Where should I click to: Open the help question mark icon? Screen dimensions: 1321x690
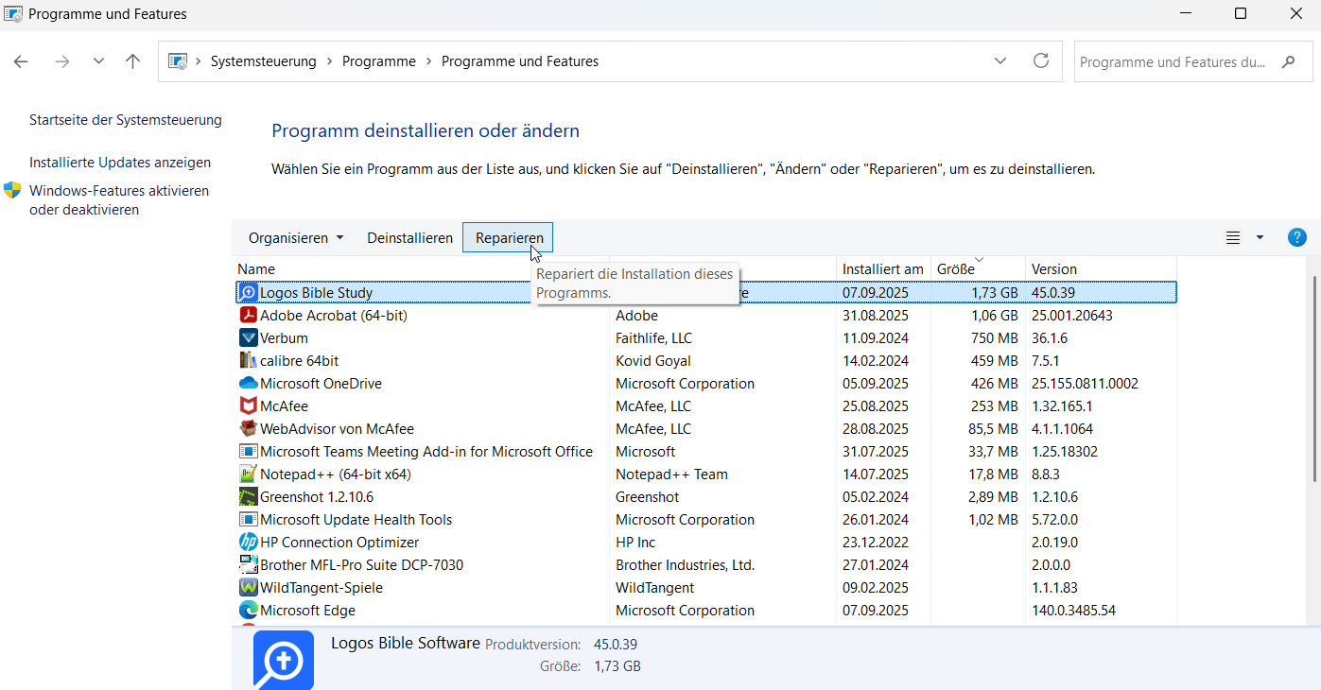pyautogui.click(x=1296, y=237)
